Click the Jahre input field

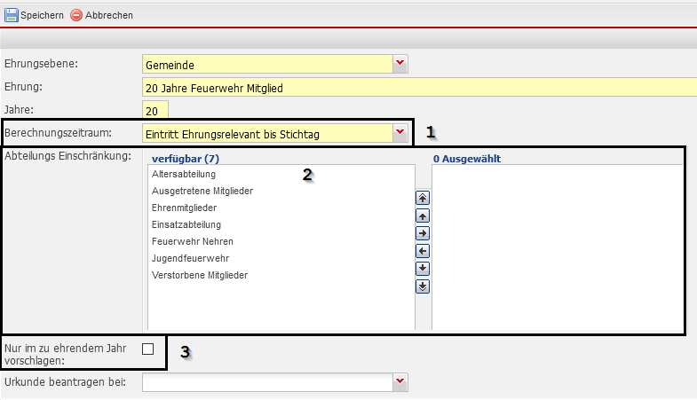pos(154,111)
